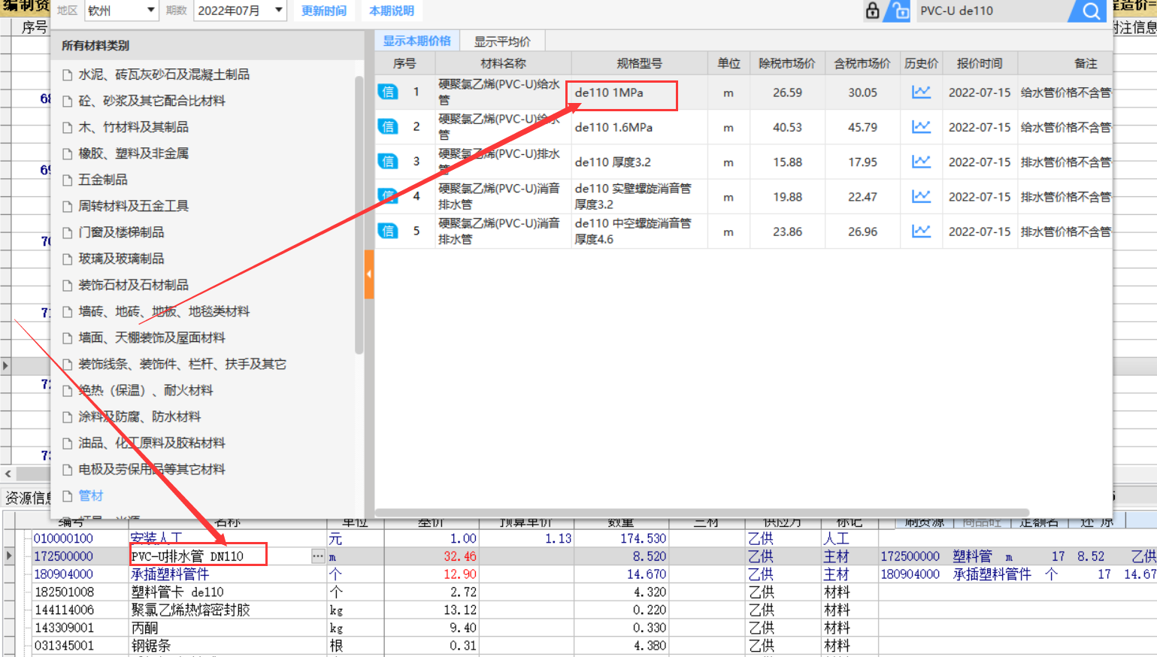Select category 五金制品
This screenshot has width=1157, height=657.
coord(103,180)
